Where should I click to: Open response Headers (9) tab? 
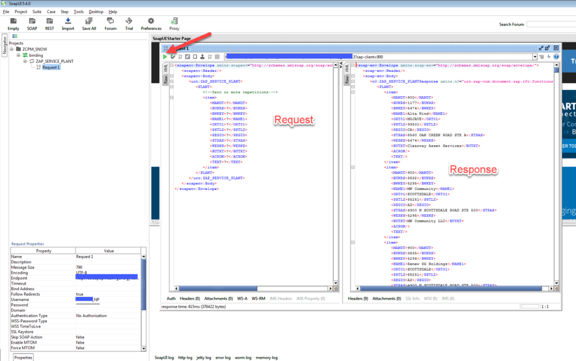358,299
